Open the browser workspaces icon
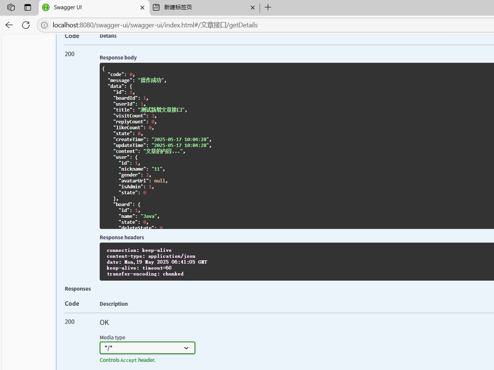Viewport: 494px width, 370px height. point(11,7)
